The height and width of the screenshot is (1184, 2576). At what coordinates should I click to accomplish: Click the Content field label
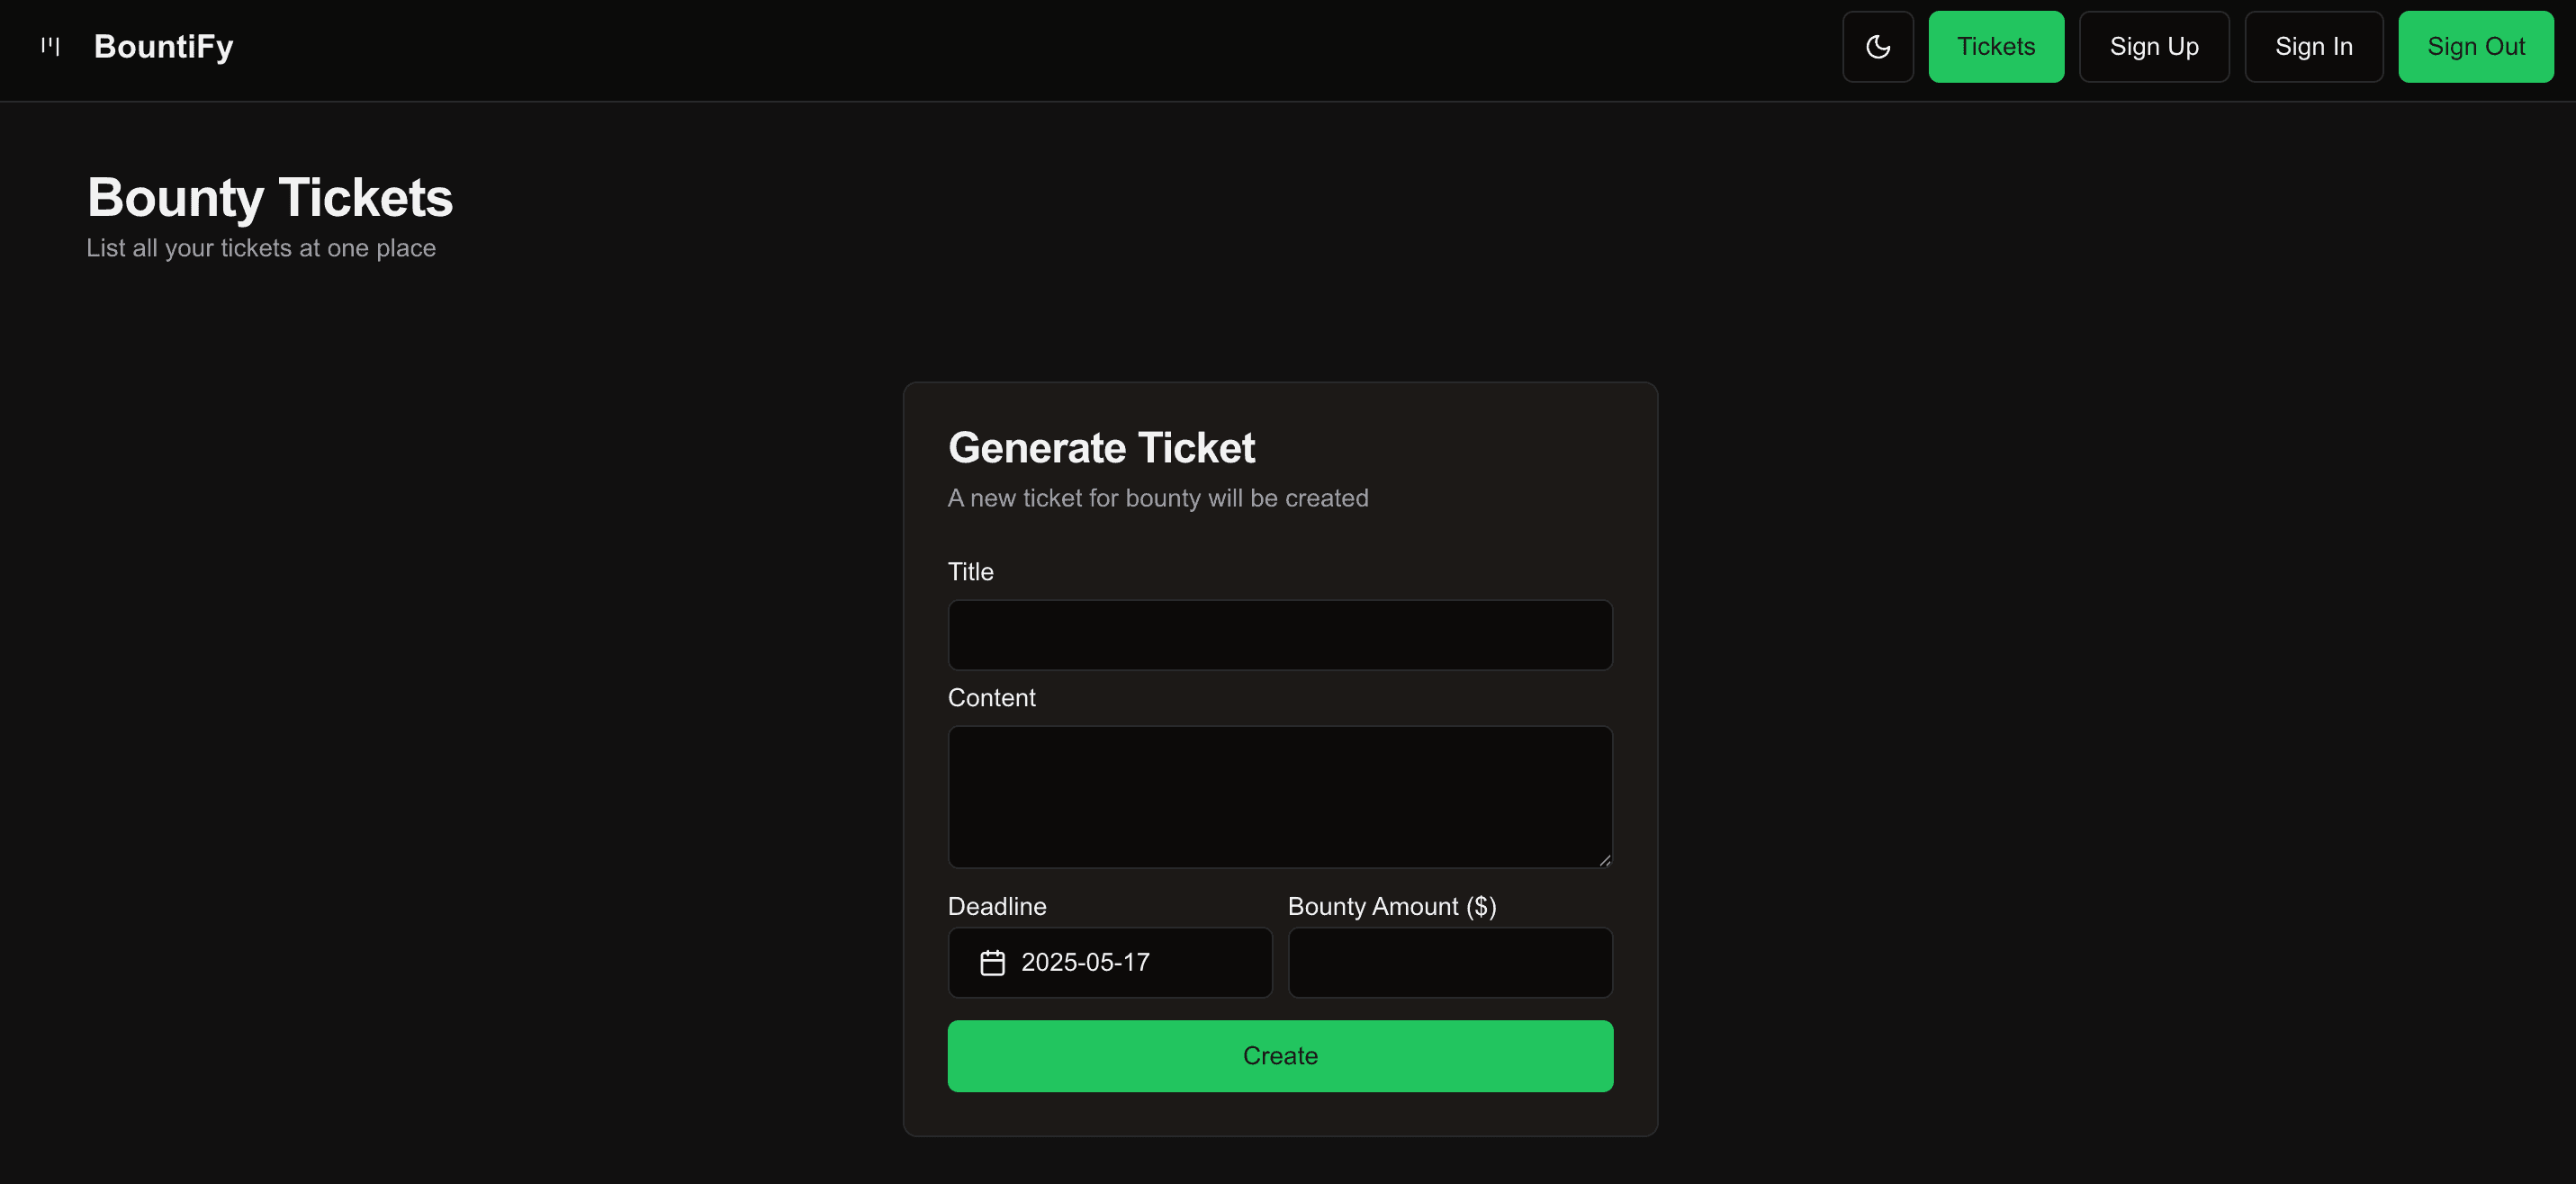click(991, 698)
